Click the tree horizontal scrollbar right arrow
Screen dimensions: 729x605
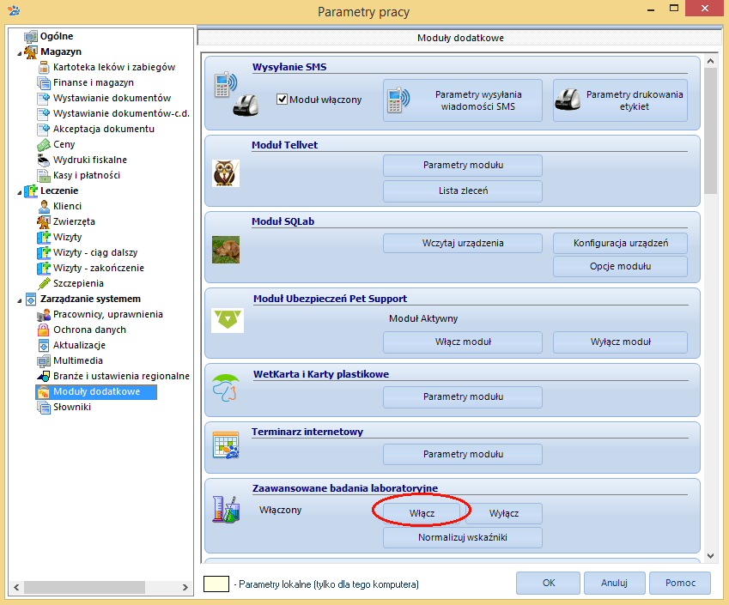pyautogui.click(x=185, y=587)
